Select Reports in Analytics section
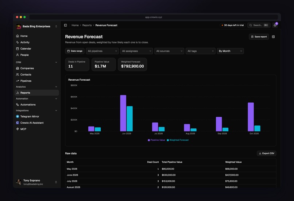This screenshot has height=201, width=294. click(x=36, y=93)
